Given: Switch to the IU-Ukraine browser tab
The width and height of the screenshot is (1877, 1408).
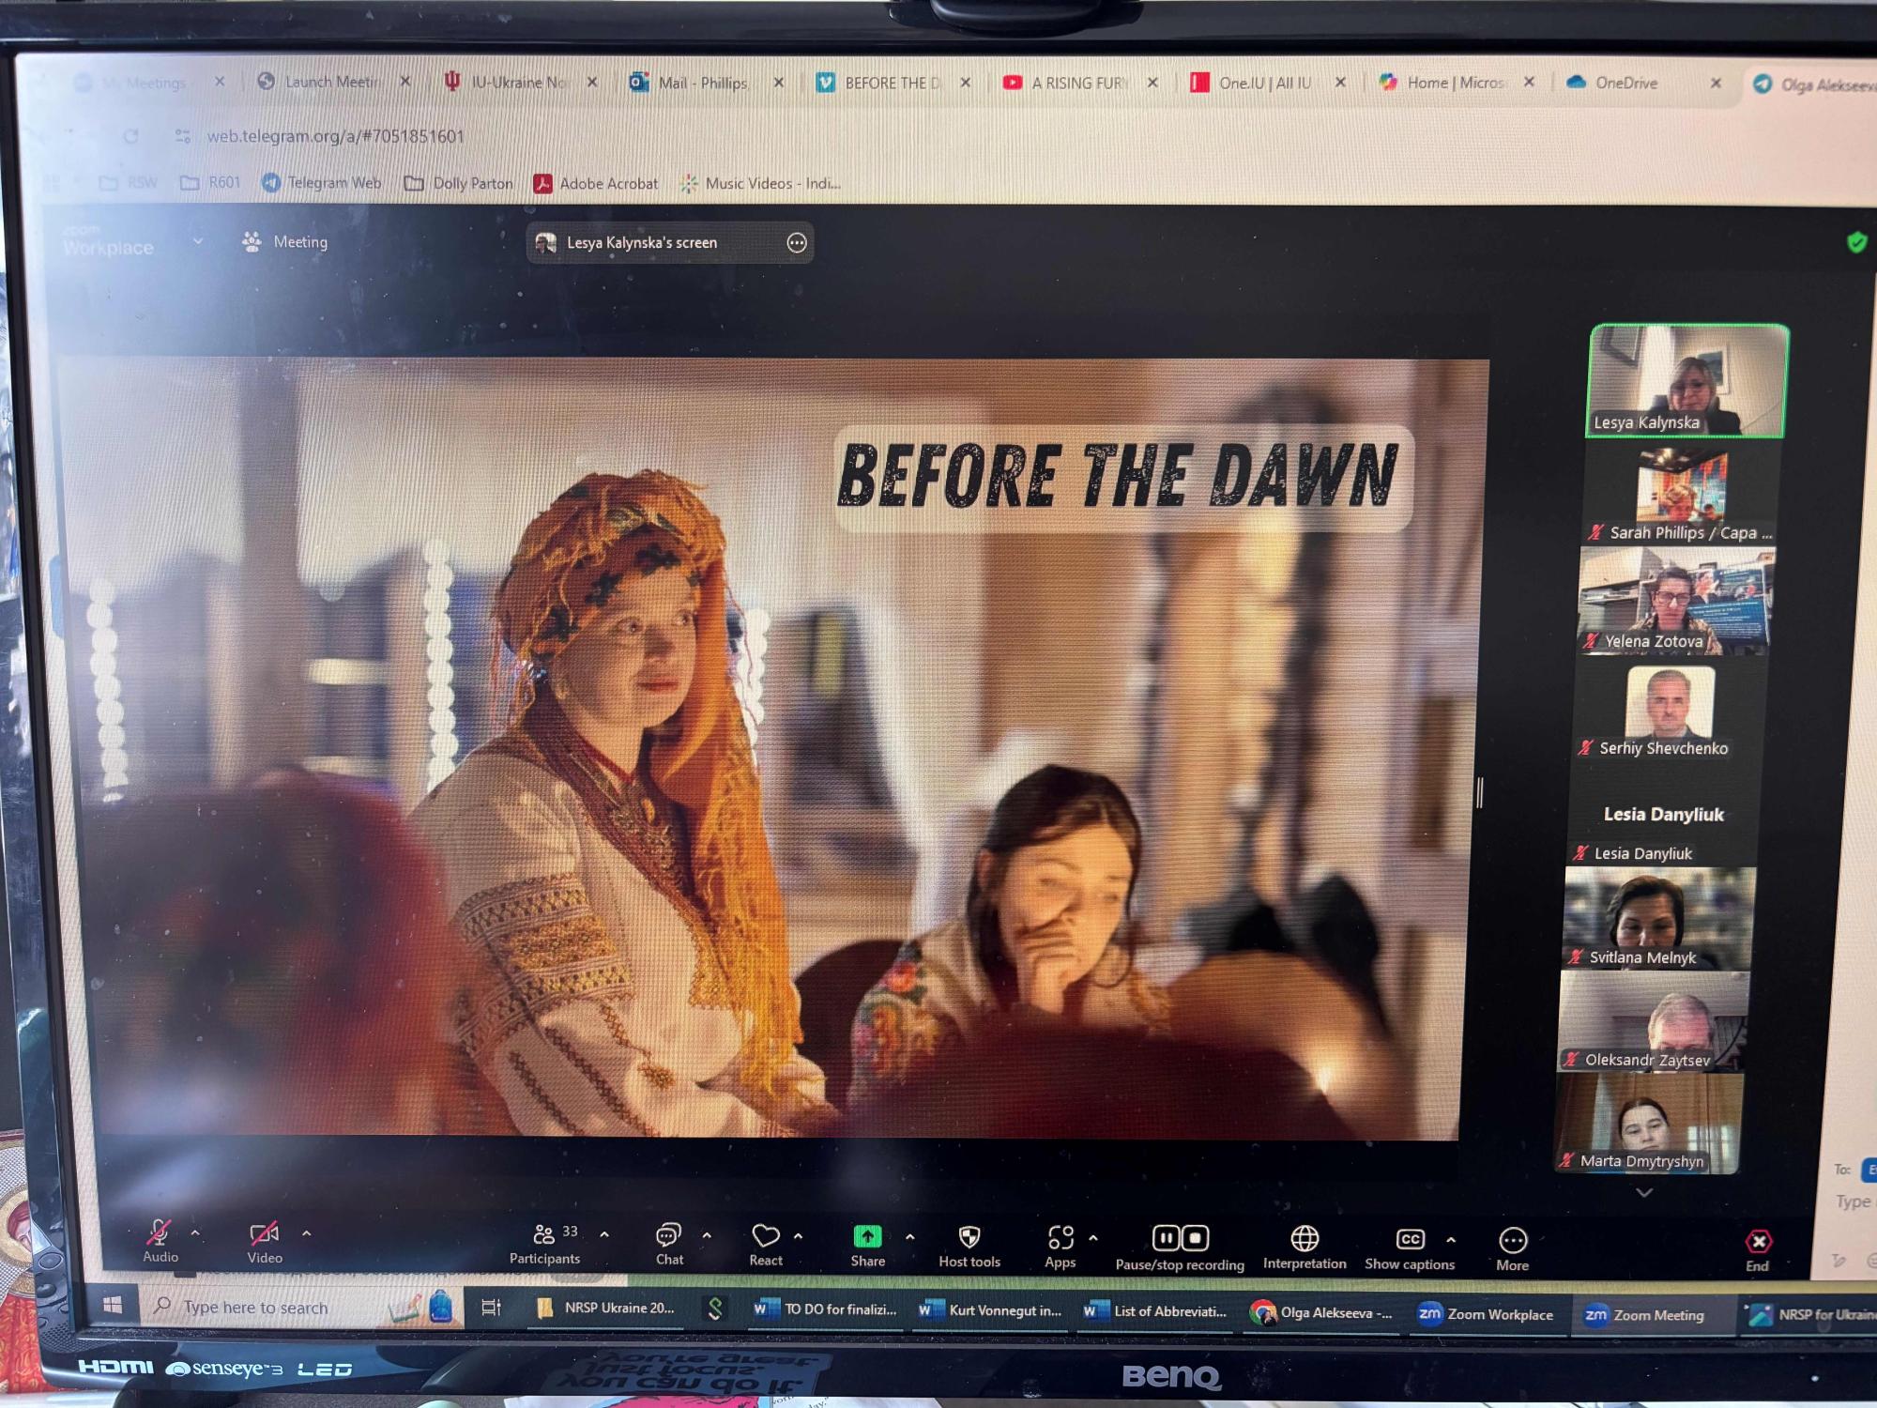Looking at the screenshot, I should [x=520, y=82].
